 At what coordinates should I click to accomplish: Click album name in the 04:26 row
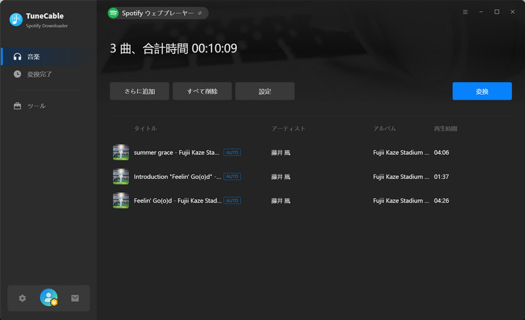tap(401, 201)
